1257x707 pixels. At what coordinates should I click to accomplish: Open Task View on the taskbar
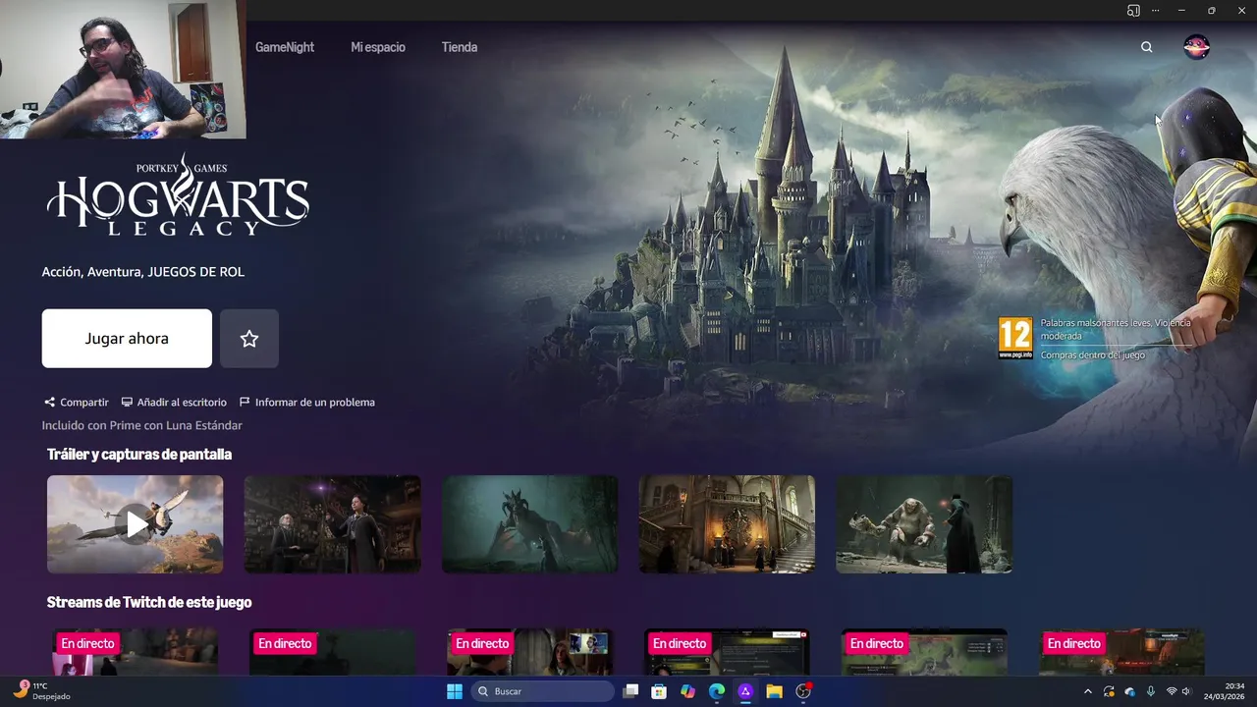[x=630, y=691]
